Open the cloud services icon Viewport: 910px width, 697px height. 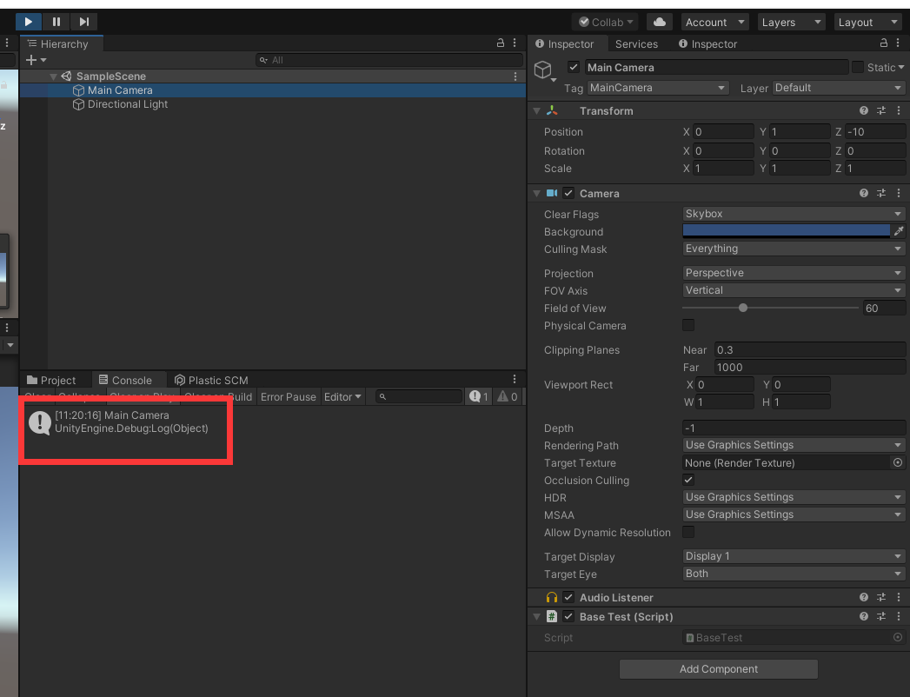pos(660,22)
